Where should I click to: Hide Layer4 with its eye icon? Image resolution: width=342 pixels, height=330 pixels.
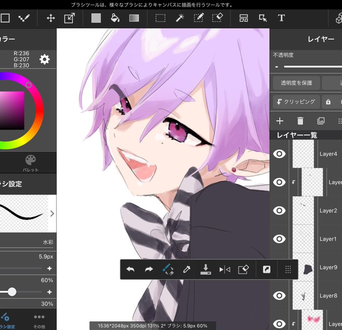point(279,154)
